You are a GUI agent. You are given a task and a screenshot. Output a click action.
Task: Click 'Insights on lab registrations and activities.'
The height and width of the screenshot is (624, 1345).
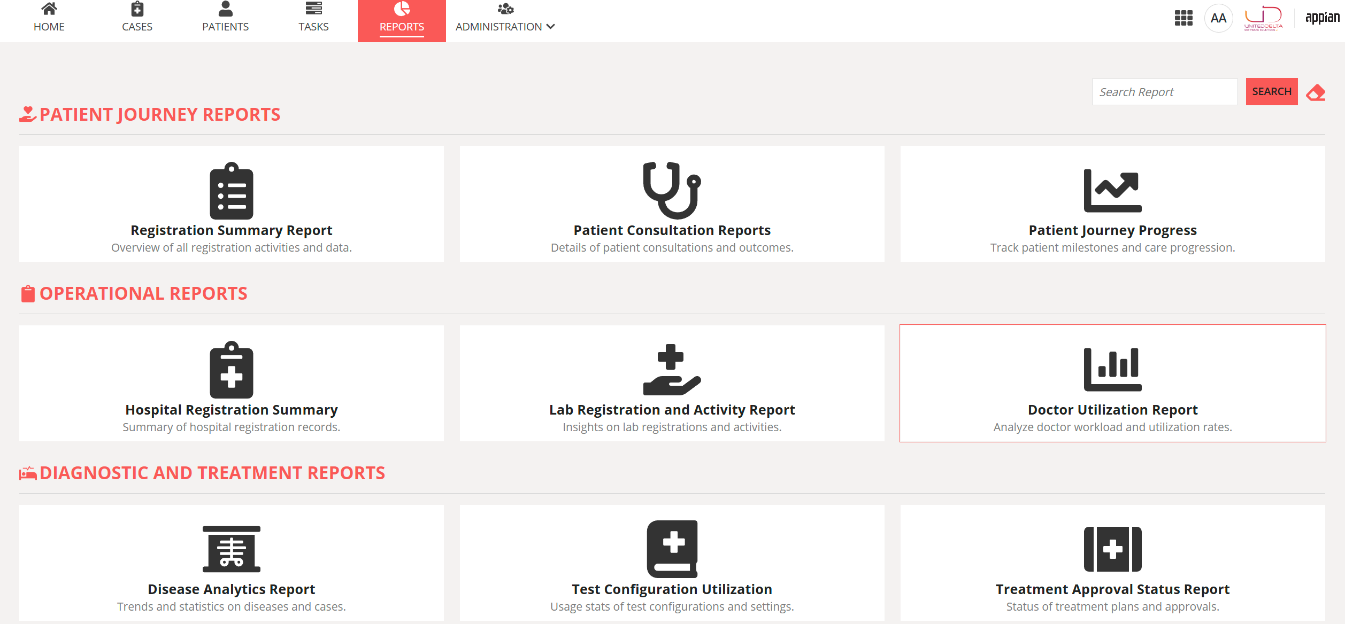pyautogui.click(x=672, y=427)
